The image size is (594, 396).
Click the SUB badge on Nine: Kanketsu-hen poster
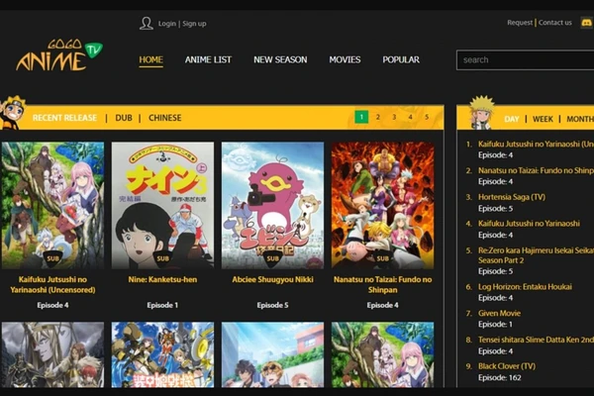[x=162, y=258]
